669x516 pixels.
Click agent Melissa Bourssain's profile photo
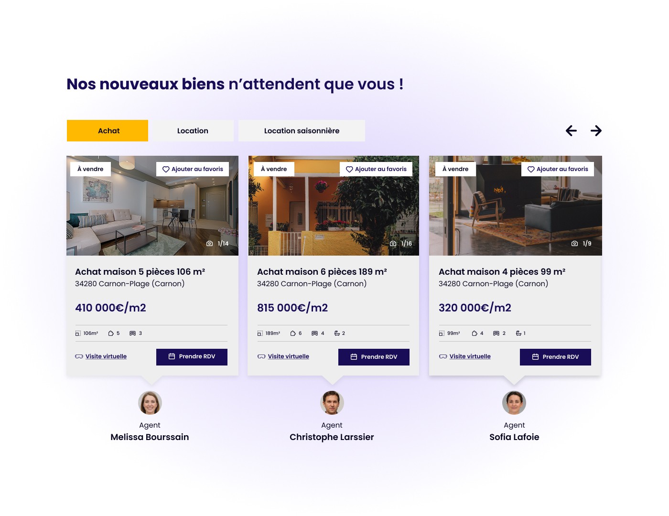(x=150, y=403)
